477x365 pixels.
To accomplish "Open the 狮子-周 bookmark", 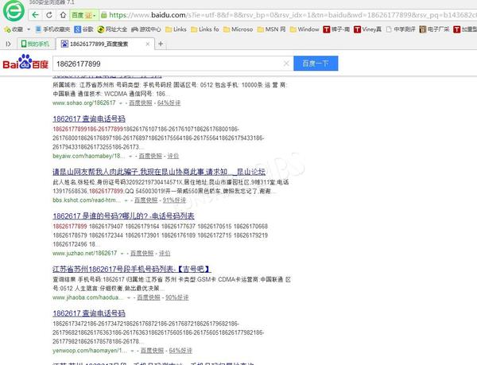I will click(336, 29).
